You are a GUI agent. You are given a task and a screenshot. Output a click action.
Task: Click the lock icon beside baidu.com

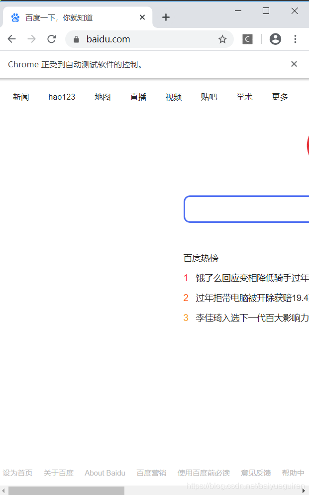(76, 39)
